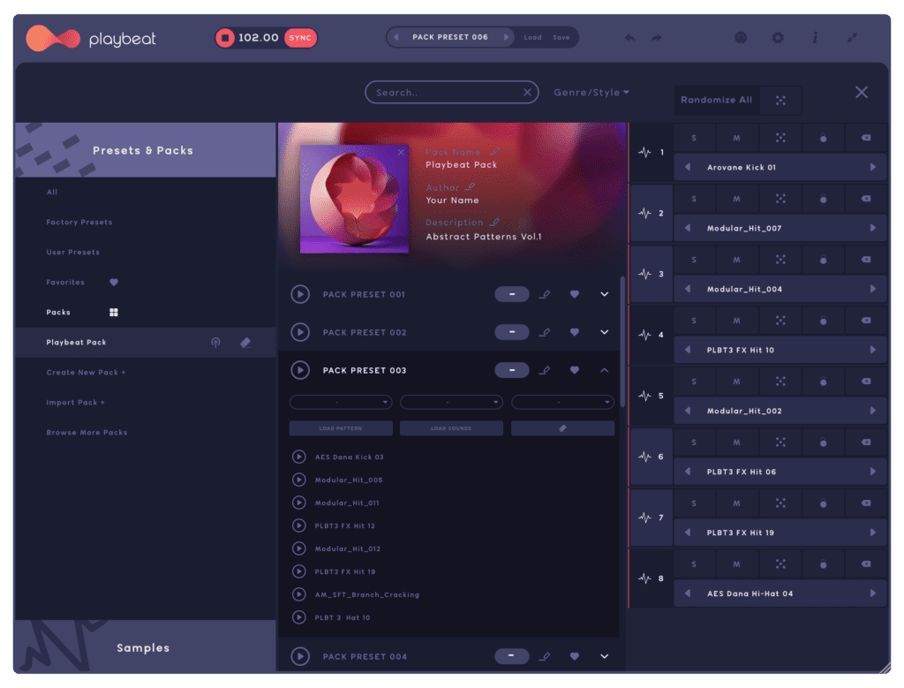Select Factory Presets in sidebar

coord(79,222)
